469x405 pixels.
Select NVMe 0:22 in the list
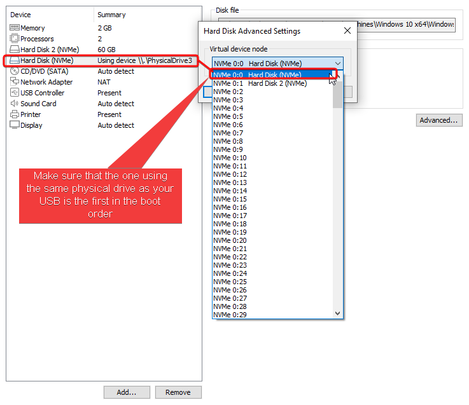pos(272,257)
